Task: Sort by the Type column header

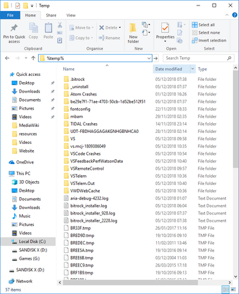Action: click(x=202, y=69)
